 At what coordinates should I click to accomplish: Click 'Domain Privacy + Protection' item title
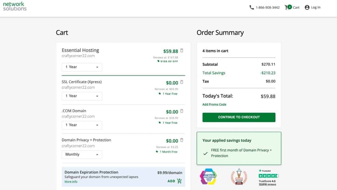click(87, 140)
